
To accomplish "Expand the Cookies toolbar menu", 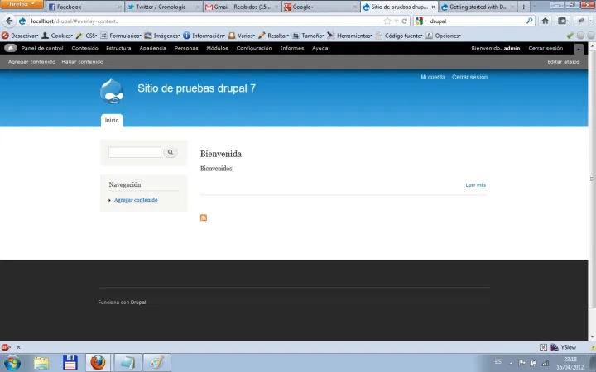I will (x=60, y=36).
